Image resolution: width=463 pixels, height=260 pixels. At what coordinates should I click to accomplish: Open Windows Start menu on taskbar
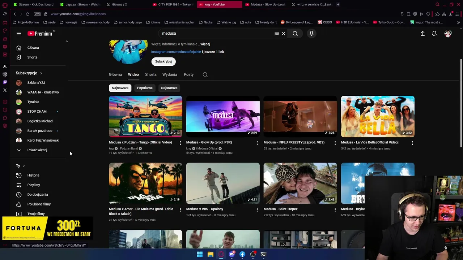click(x=200, y=255)
